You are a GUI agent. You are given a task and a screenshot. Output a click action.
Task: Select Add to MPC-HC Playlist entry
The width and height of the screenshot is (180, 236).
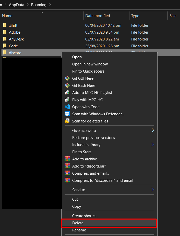(109, 93)
